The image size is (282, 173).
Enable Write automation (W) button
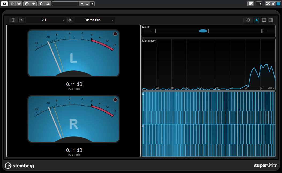[x=19, y=4]
